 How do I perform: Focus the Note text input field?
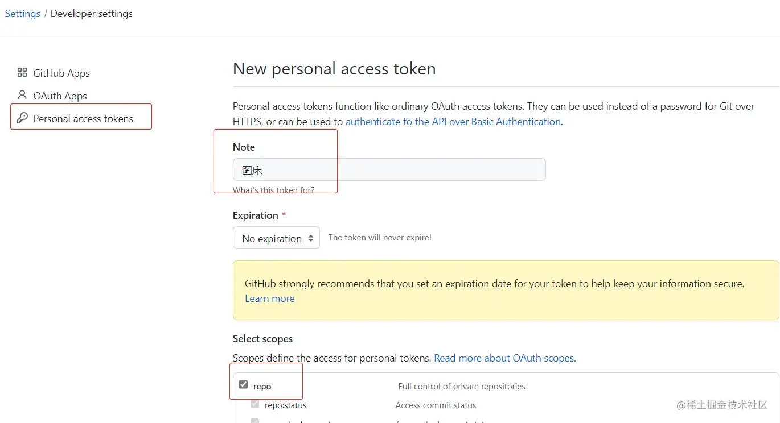click(389, 170)
